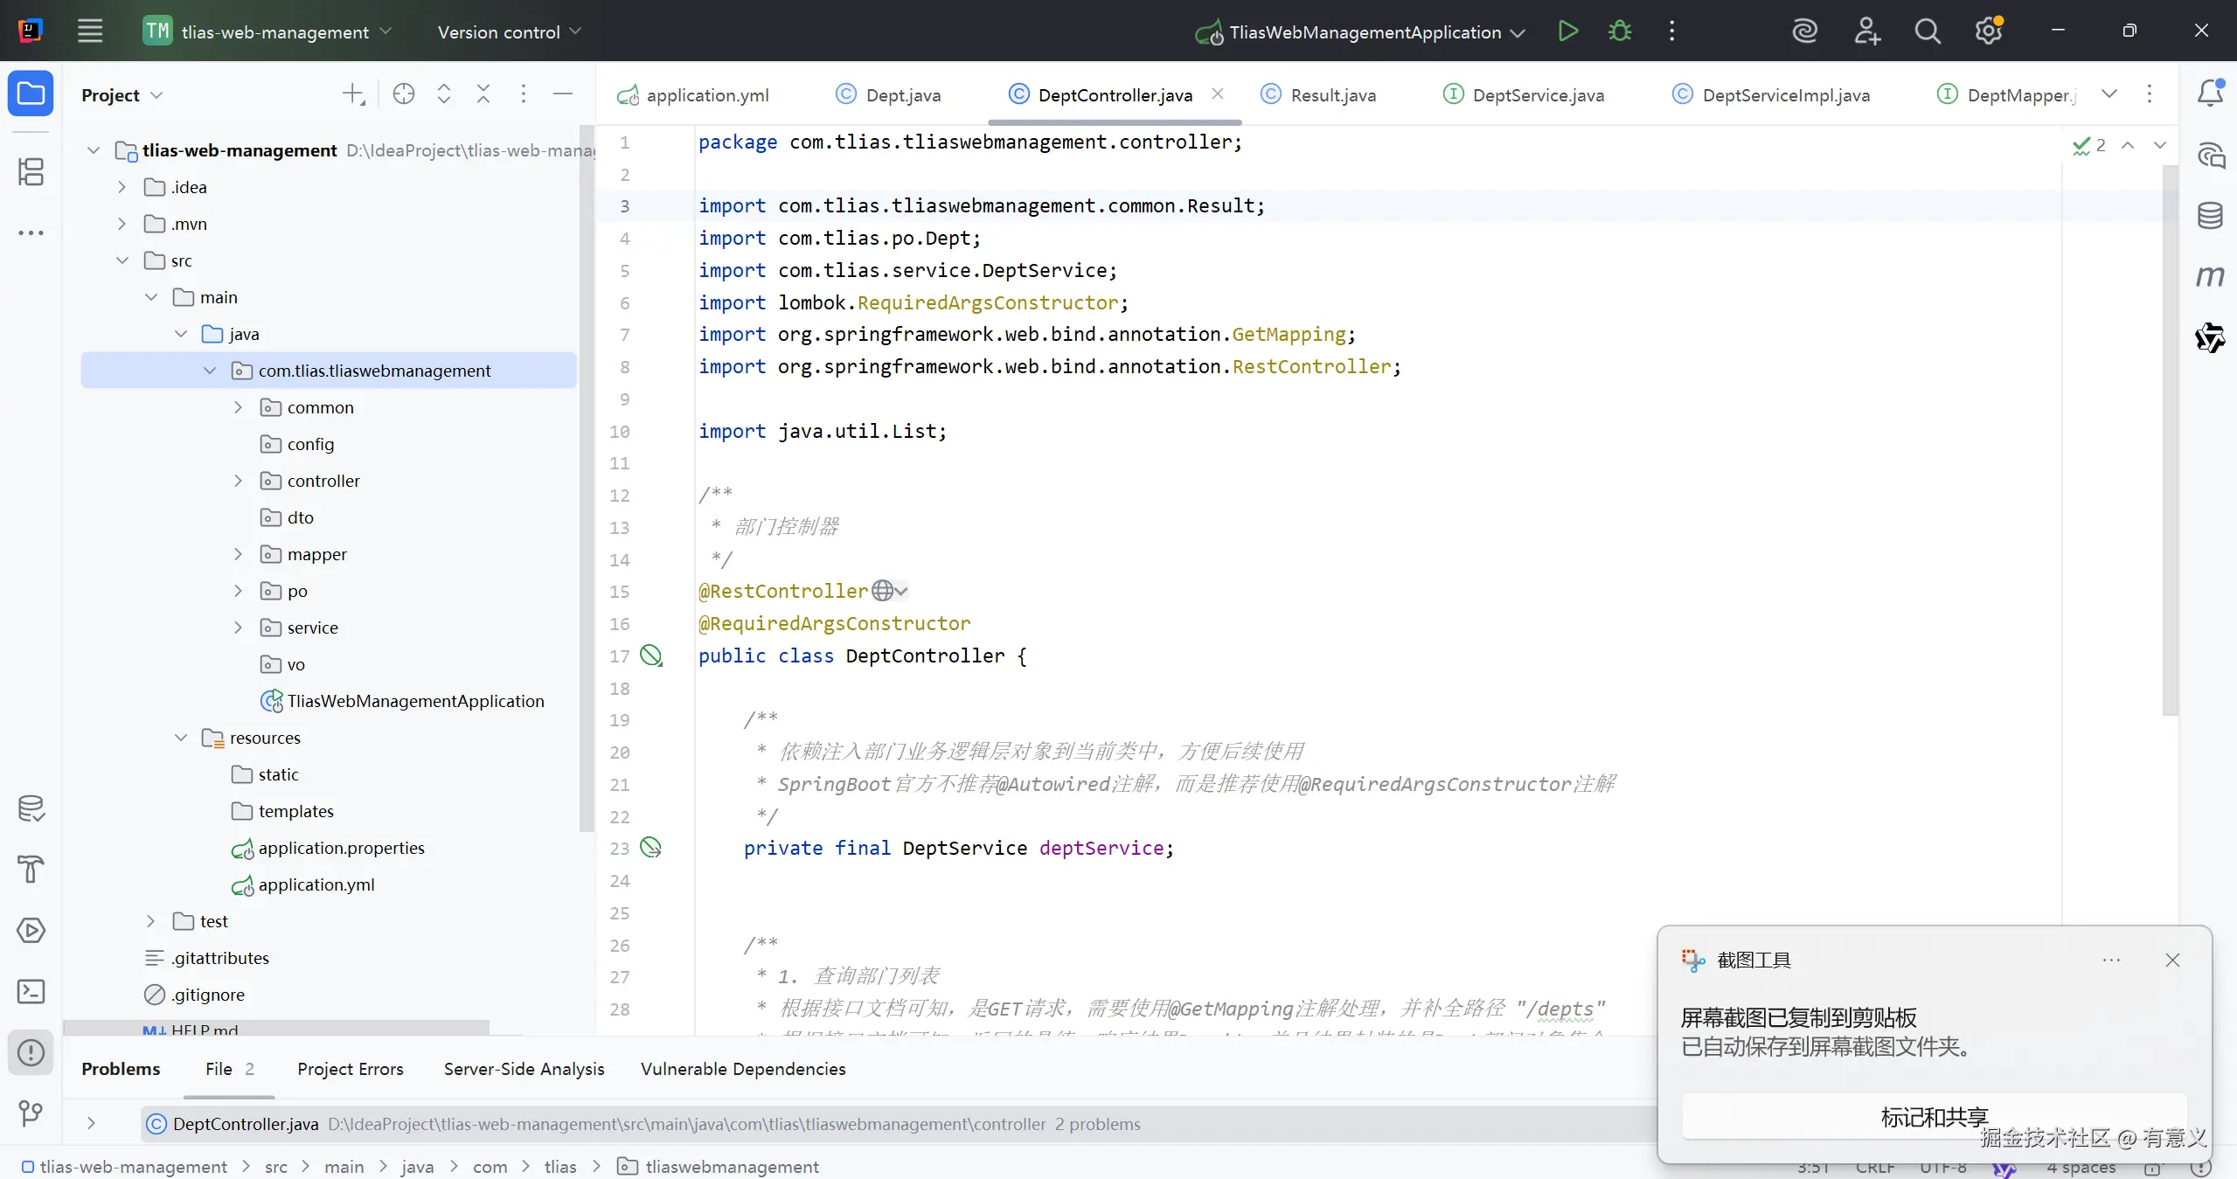
Task: Open the Vulnerable Dependencies tab
Action: [x=742, y=1068]
